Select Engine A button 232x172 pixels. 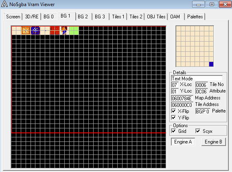click(x=183, y=142)
